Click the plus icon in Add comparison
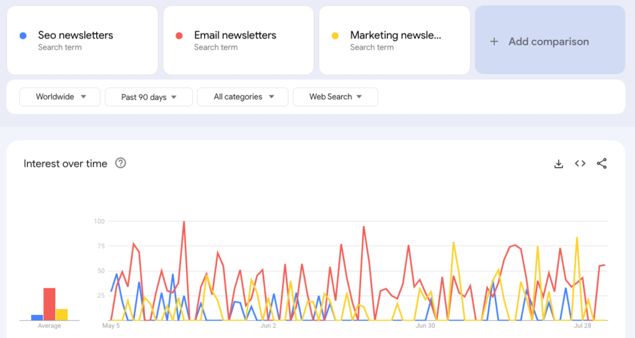635x338 pixels. [494, 42]
